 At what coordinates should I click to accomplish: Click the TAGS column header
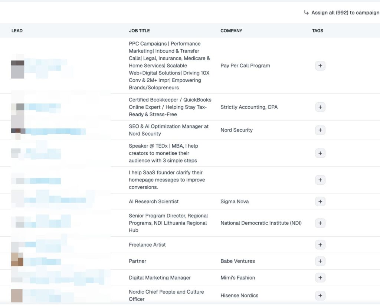pos(318,31)
